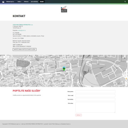Focus the Váš e-mail input field
The height and width of the screenshot is (128, 128).
pos(95,95)
